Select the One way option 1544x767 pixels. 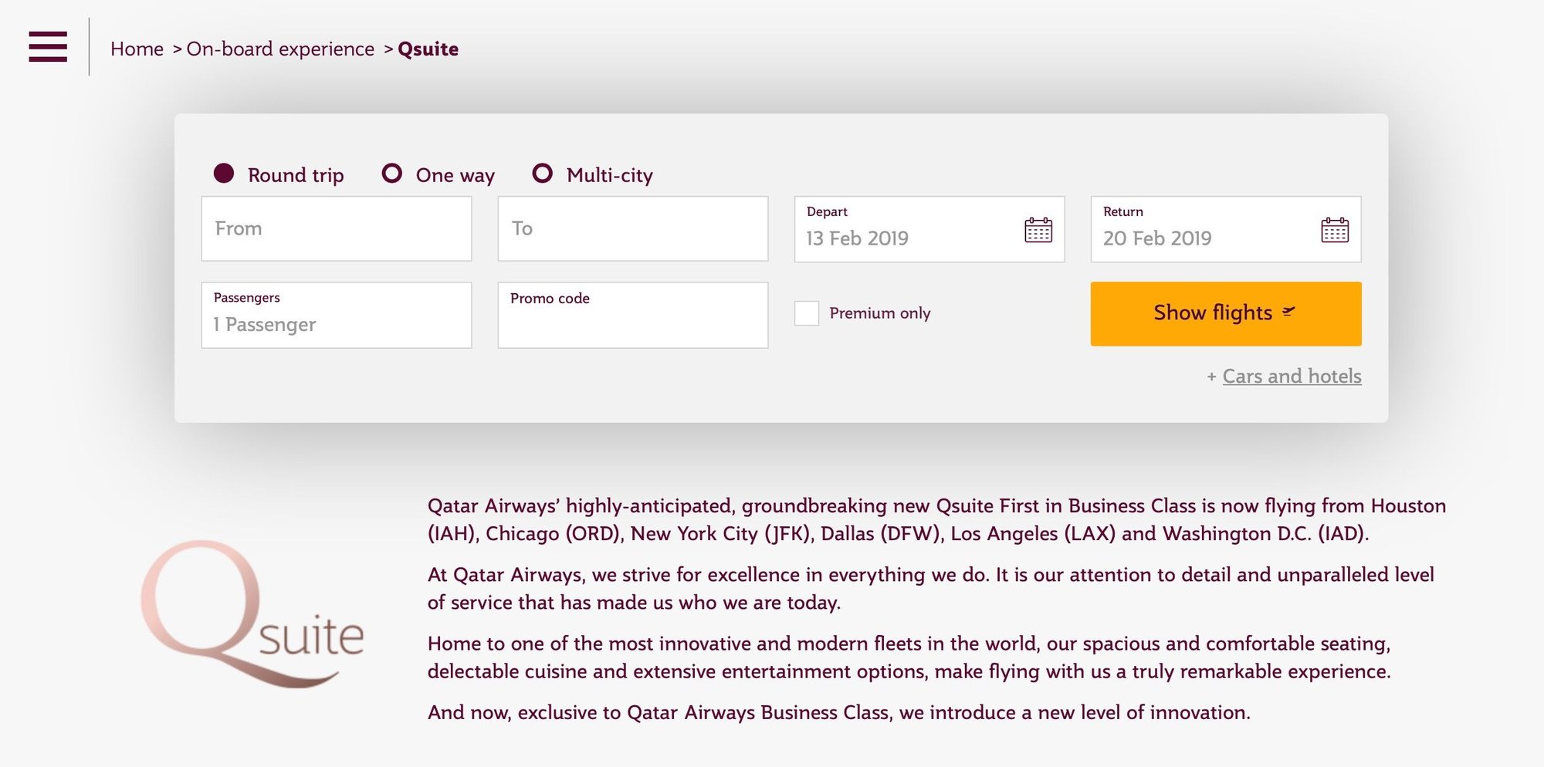click(x=392, y=174)
